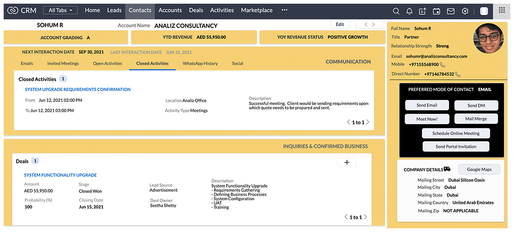Click the Edit button

(340, 24)
